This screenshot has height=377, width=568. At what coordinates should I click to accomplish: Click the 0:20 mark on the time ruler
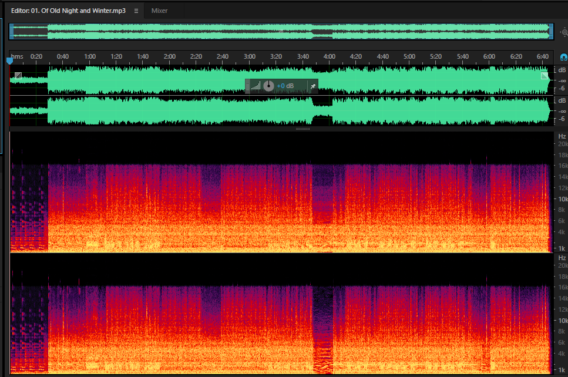point(36,56)
